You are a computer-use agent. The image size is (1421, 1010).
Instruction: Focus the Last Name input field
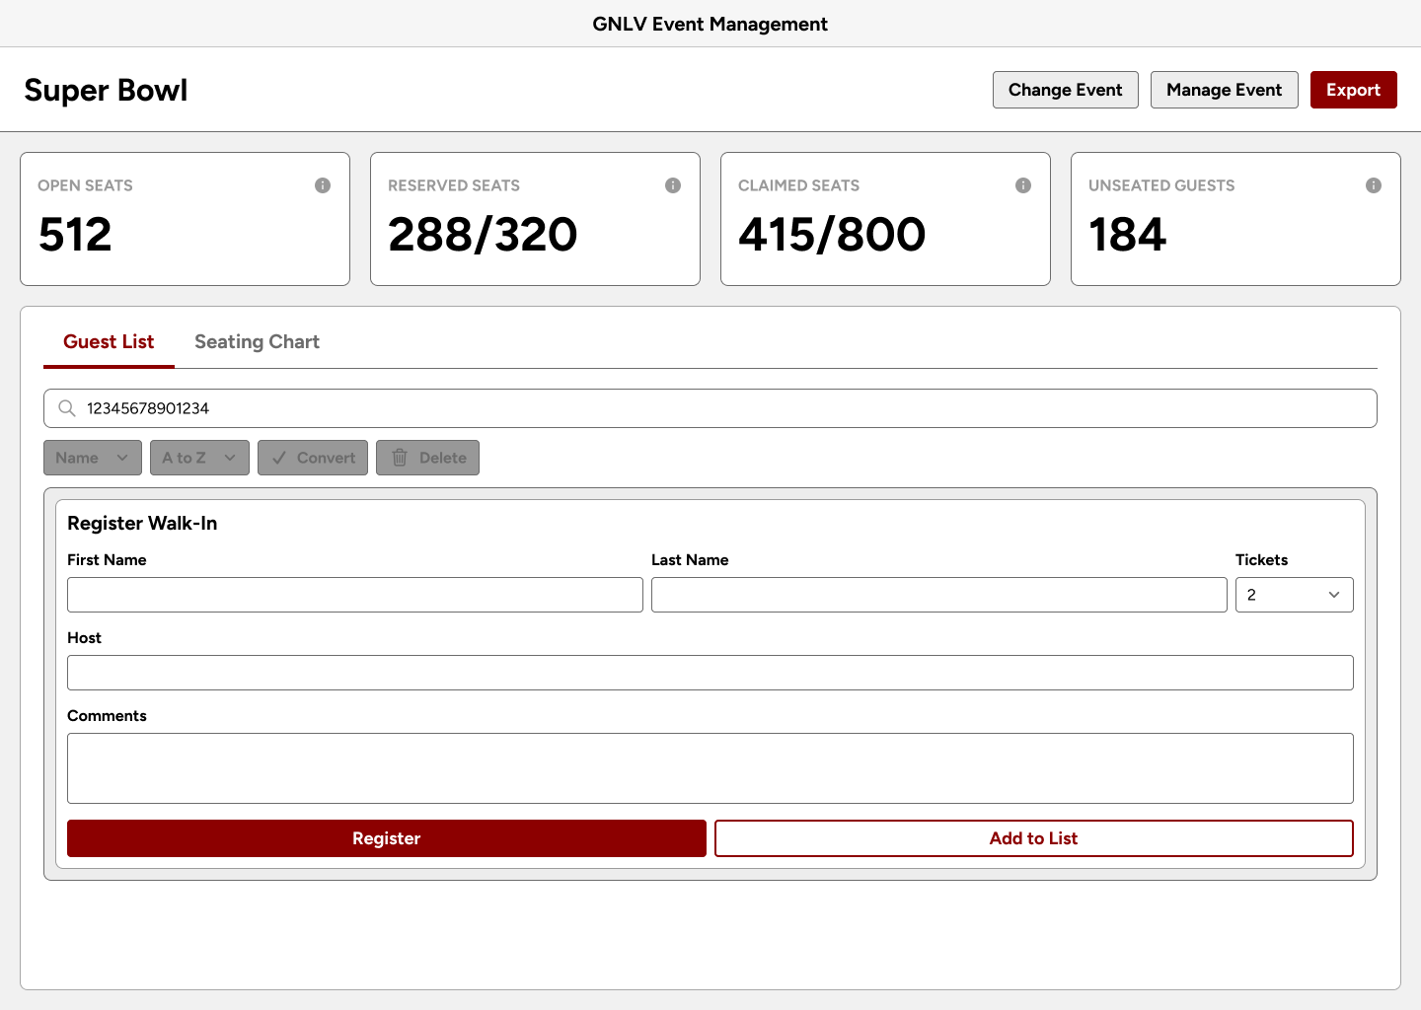click(x=939, y=595)
